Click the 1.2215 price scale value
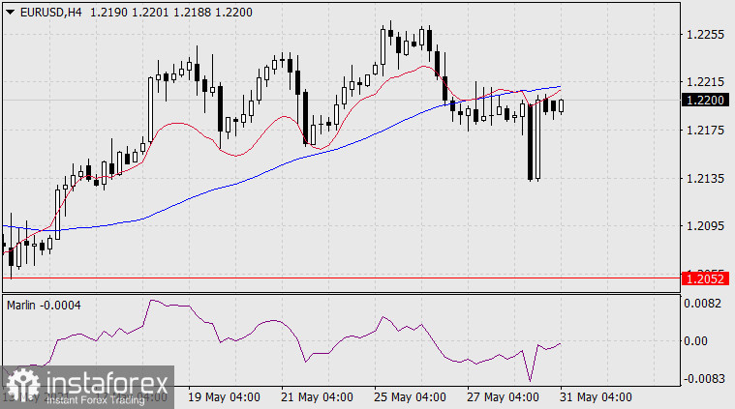Image resolution: width=735 pixels, height=409 pixels. (x=705, y=82)
